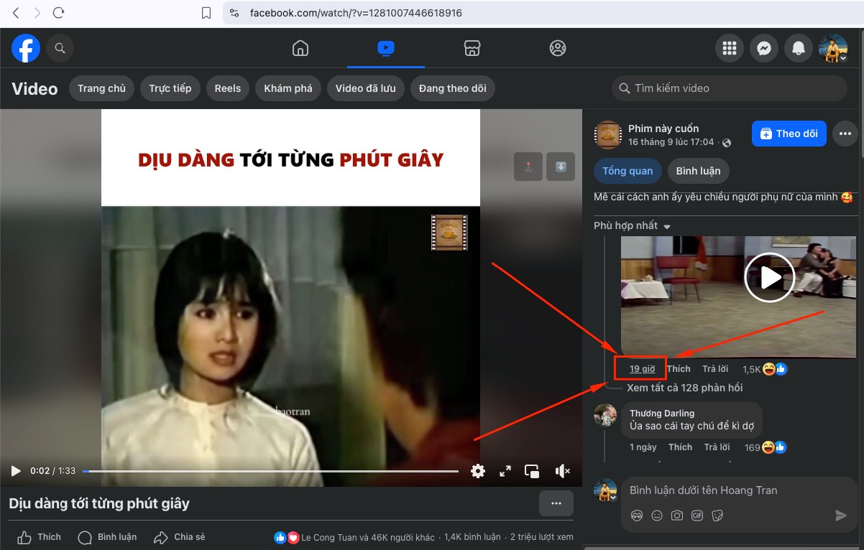Insert a GIF in comment
864x550 pixels.
[x=697, y=516]
